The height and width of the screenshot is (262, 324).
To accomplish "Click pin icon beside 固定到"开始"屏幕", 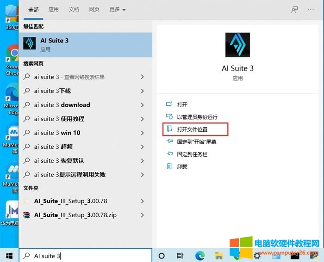I will pos(169,141).
